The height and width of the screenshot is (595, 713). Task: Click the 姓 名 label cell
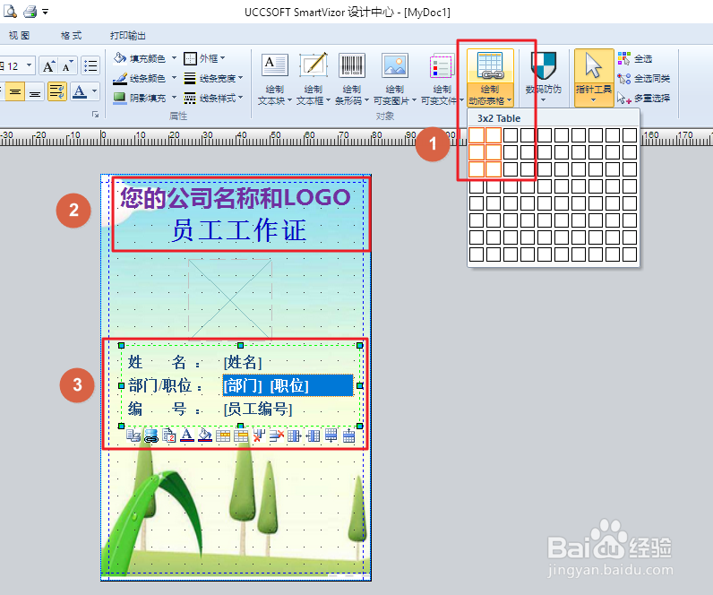pos(164,362)
